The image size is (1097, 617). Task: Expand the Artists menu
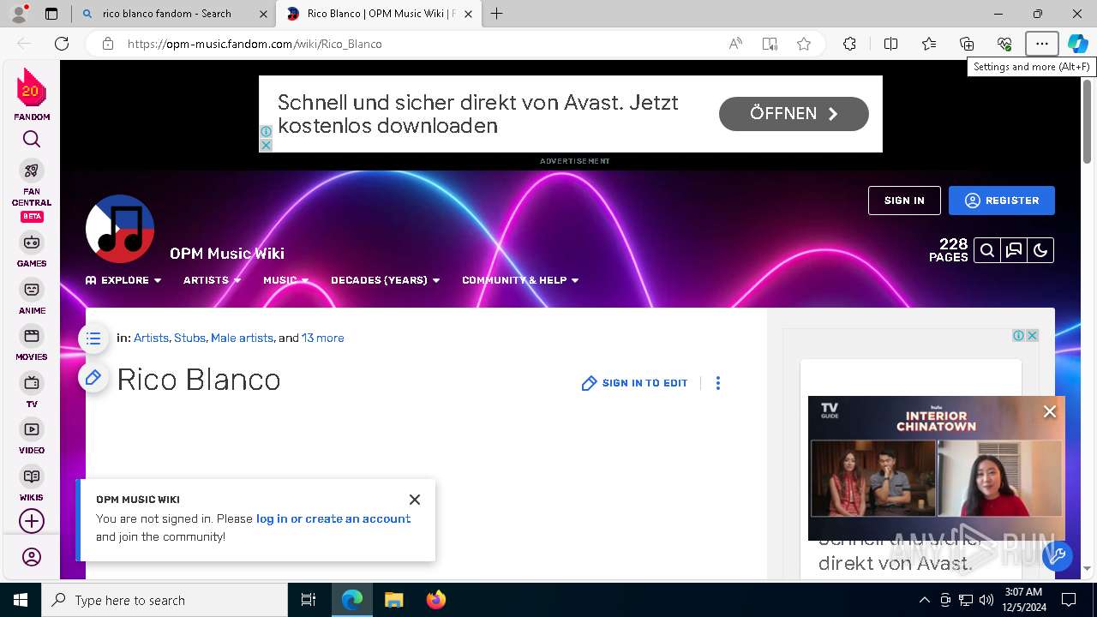pos(213,280)
